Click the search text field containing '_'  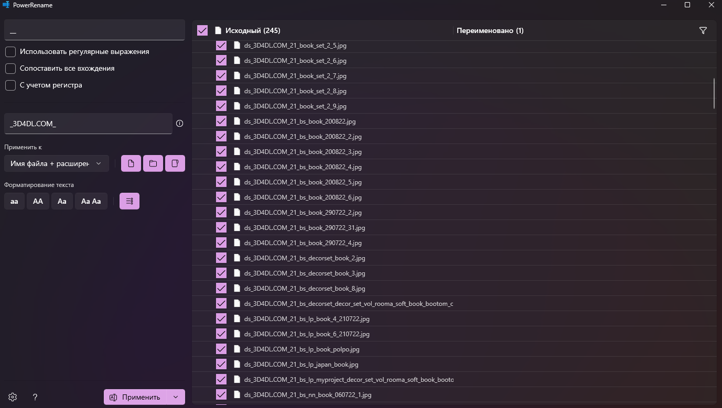(x=94, y=30)
